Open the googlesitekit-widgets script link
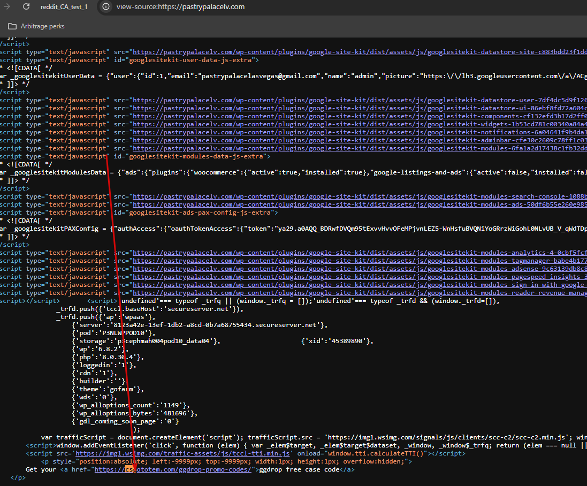587x486 pixels. click(x=360, y=124)
